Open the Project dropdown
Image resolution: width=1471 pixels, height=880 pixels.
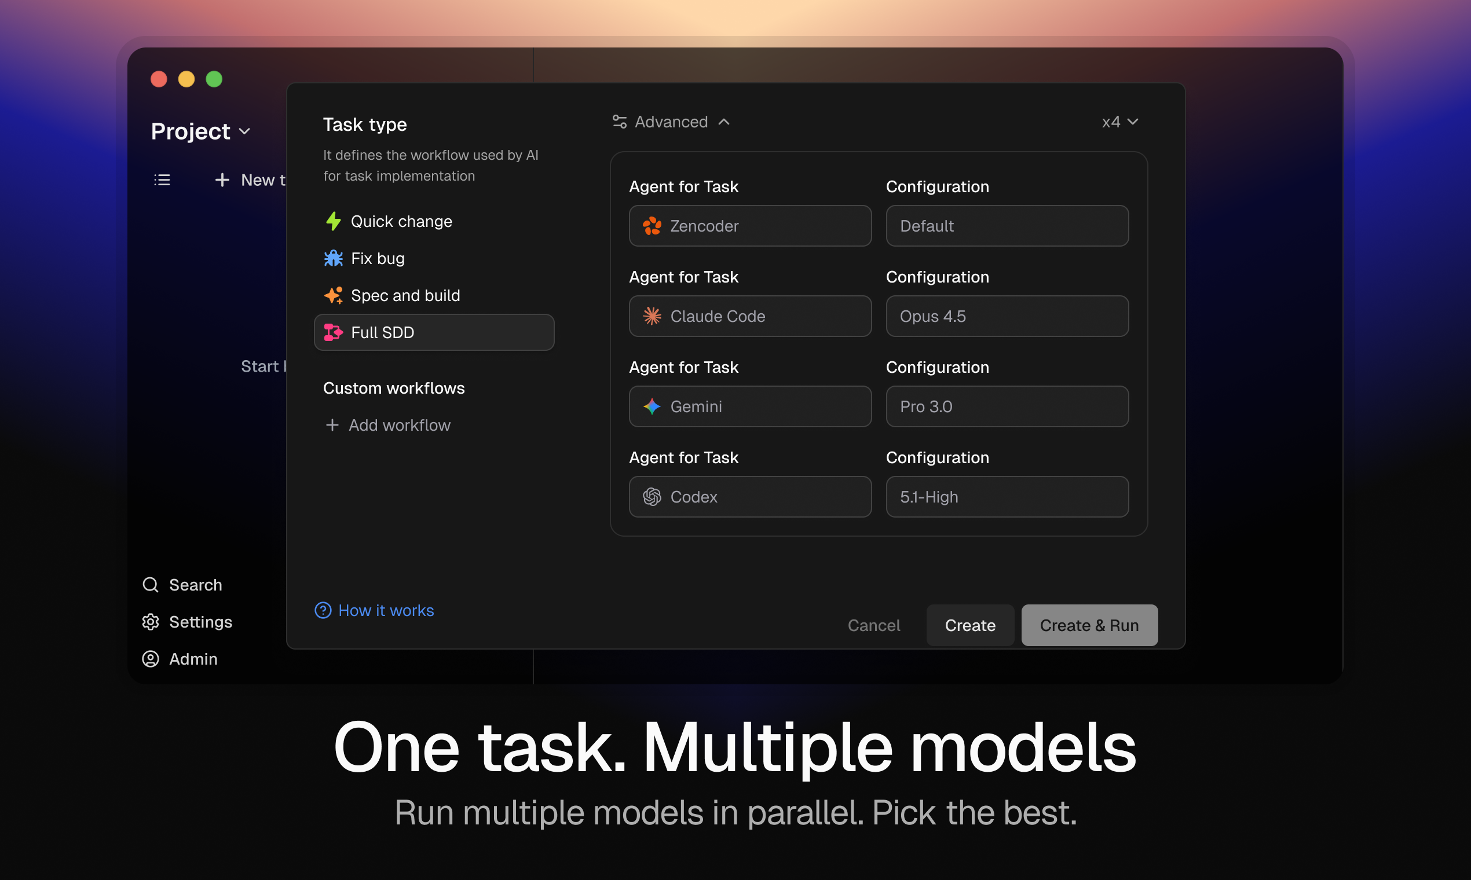[x=201, y=131]
